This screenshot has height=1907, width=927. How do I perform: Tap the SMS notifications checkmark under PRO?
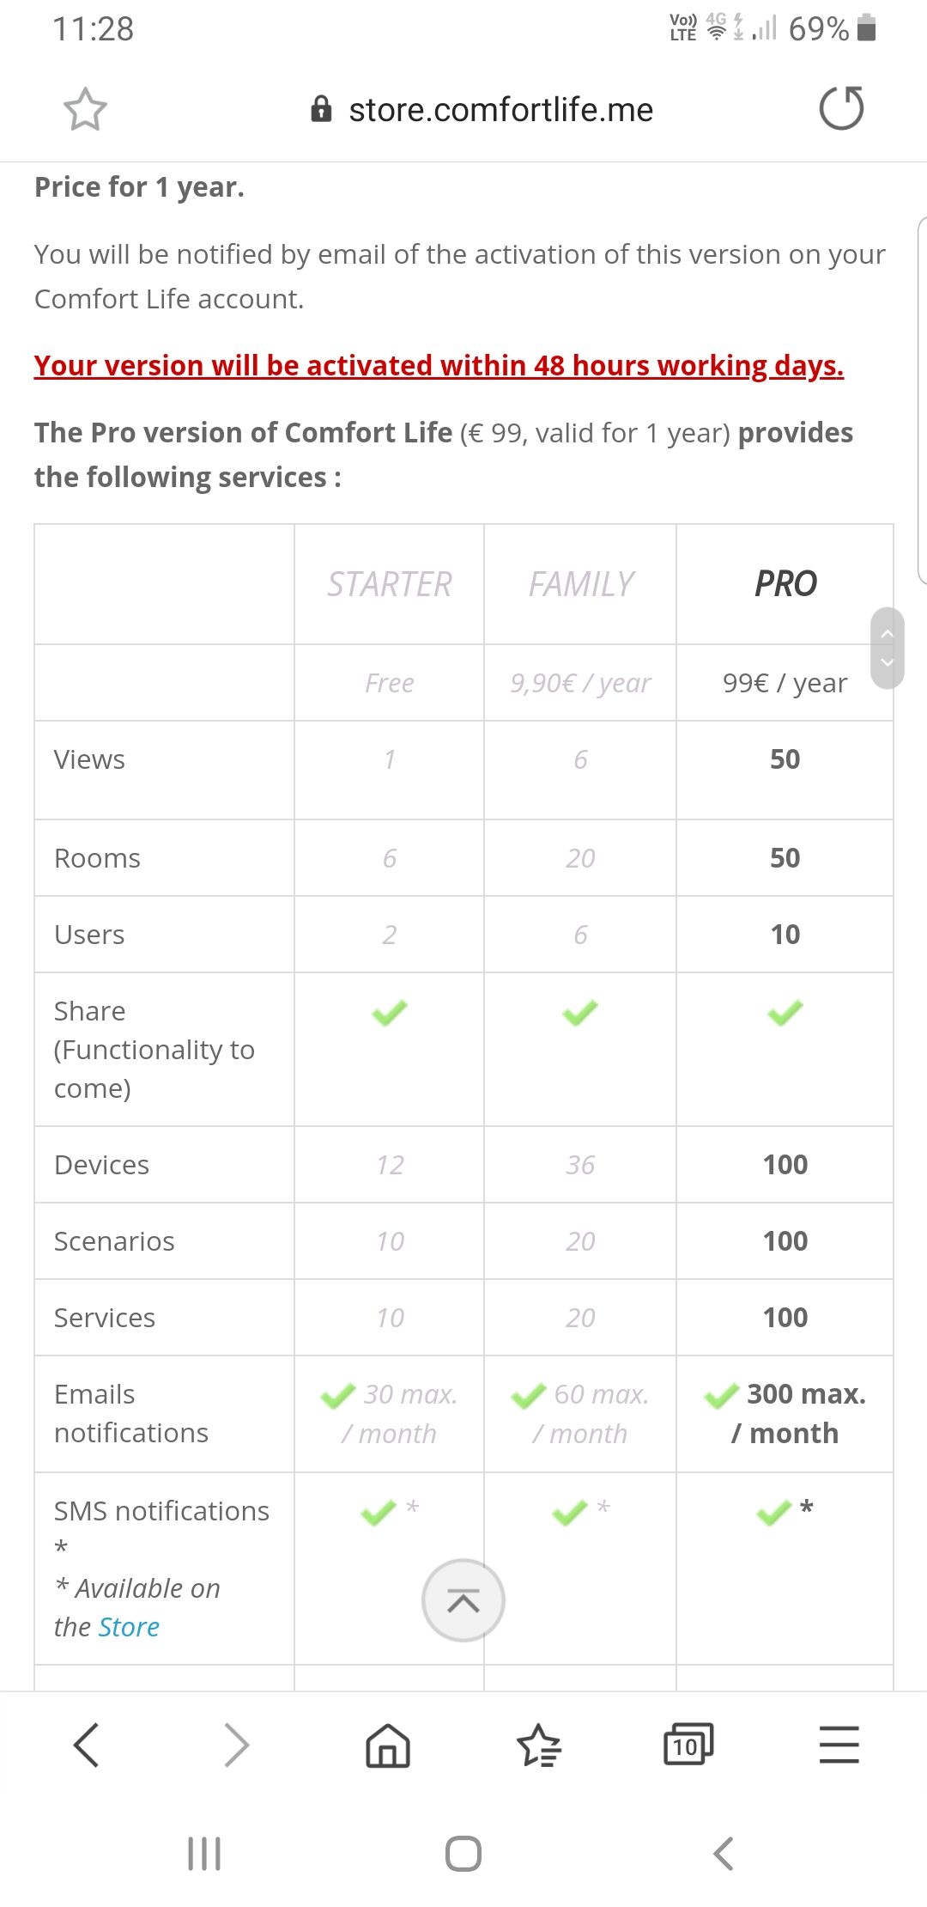[x=774, y=1512]
